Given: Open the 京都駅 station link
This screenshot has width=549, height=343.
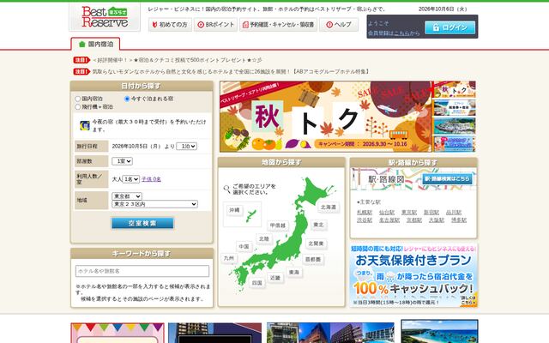Looking at the screenshot, I should (414, 220).
